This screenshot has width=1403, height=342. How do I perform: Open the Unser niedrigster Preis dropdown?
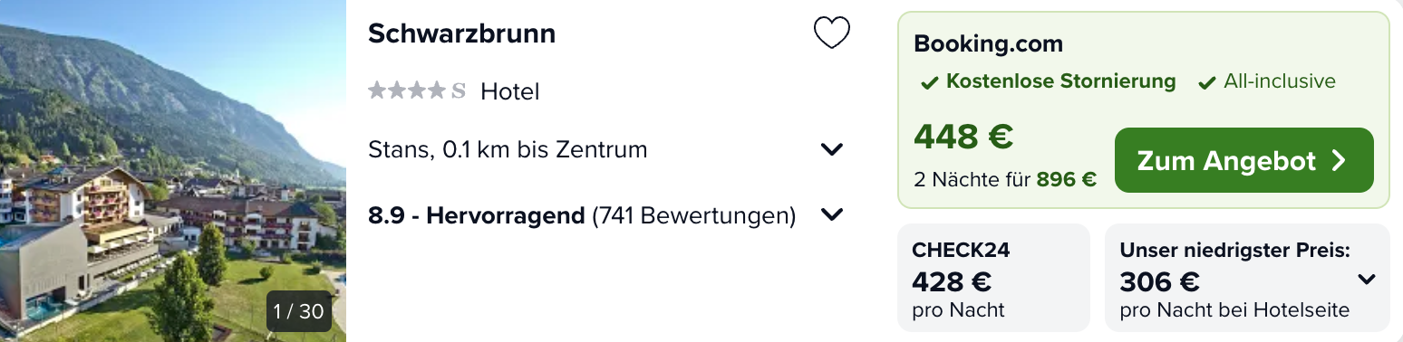click(1366, 280)
